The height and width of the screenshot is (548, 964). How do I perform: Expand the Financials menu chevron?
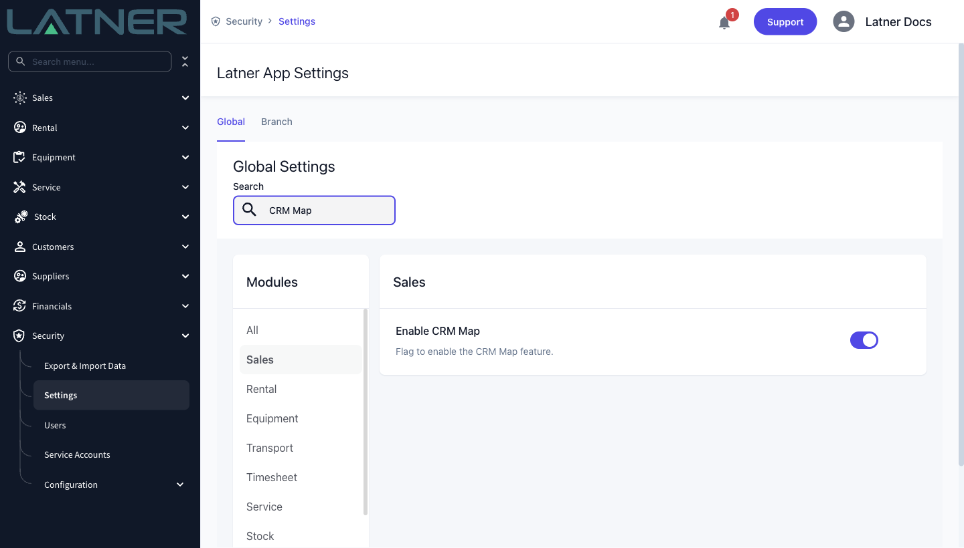pos(185,306)
